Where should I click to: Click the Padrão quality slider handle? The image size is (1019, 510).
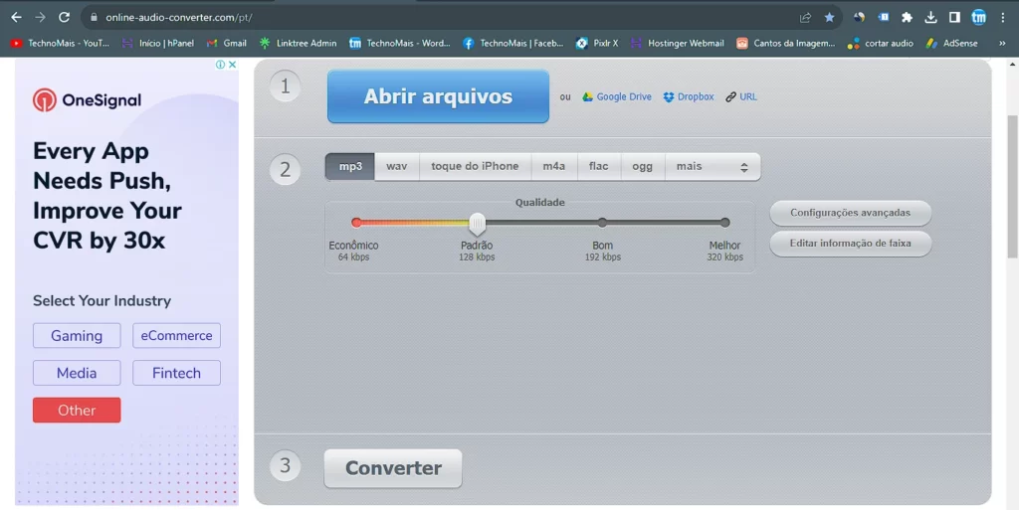[477, 224]
